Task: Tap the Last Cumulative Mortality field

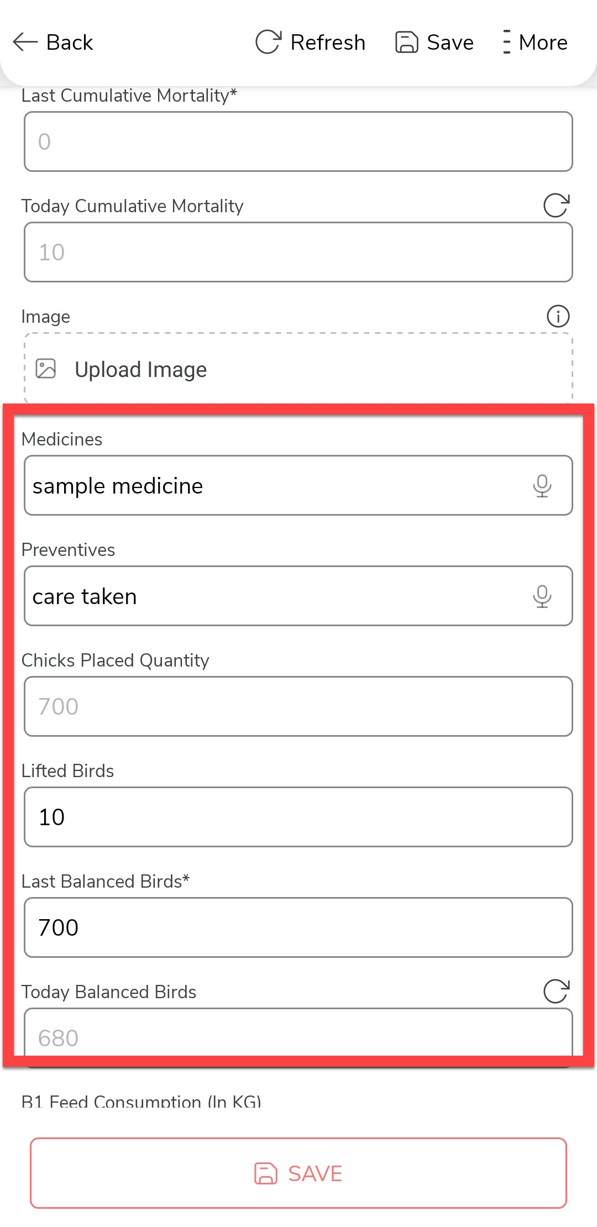Action: point(298,141)
